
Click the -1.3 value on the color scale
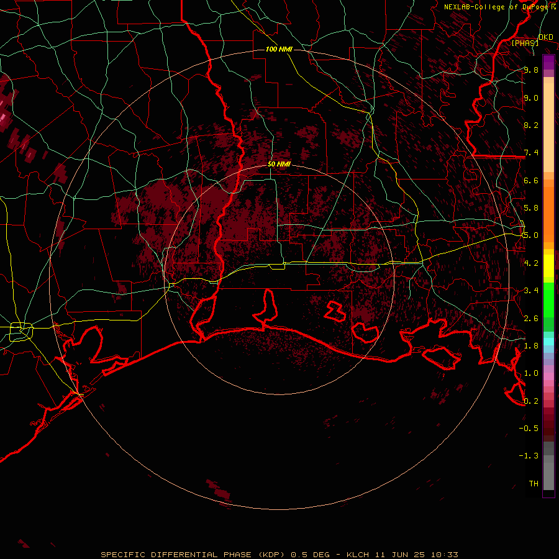529,456
